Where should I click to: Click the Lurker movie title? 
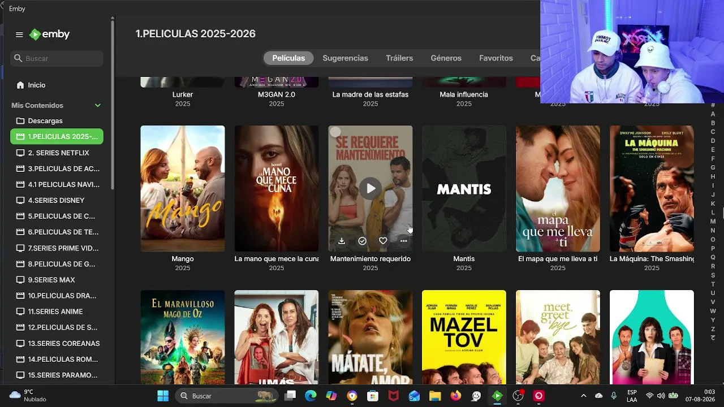pos(183,94)
